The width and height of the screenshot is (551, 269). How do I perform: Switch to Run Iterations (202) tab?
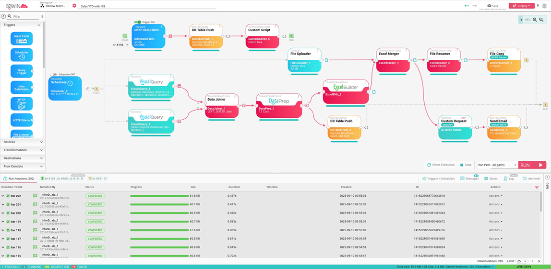tap(19, 179)
